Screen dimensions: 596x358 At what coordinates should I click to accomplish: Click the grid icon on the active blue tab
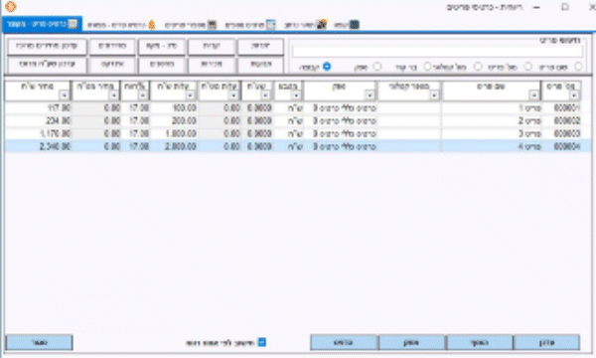pos(73,24)
